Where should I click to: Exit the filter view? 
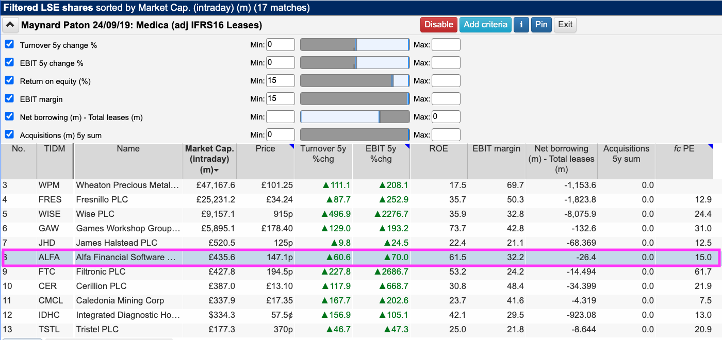click(565, 25)
